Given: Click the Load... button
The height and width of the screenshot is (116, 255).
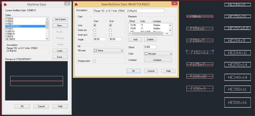Looking at the screenshot, I should pos(60,51).
